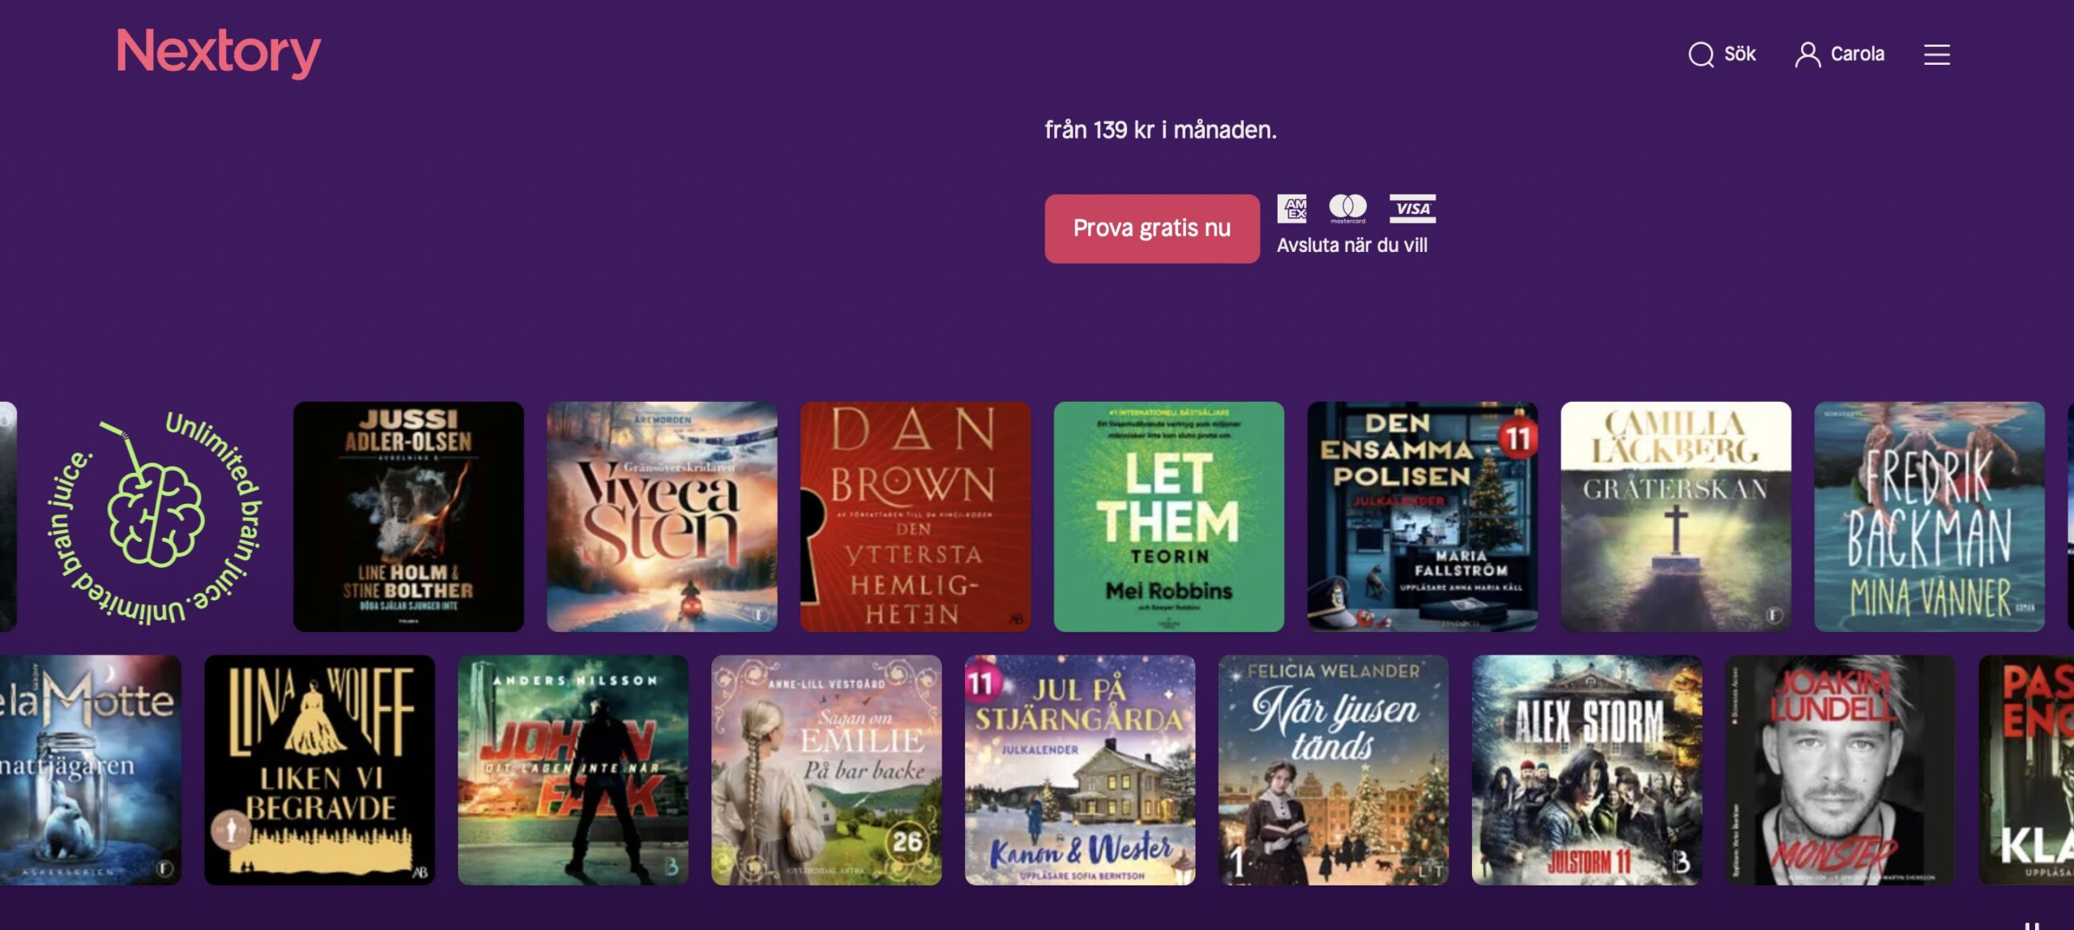This screenshot has height=930, width=2074.
Task: Open Let Them Teorin cover
Action: 1169,517
